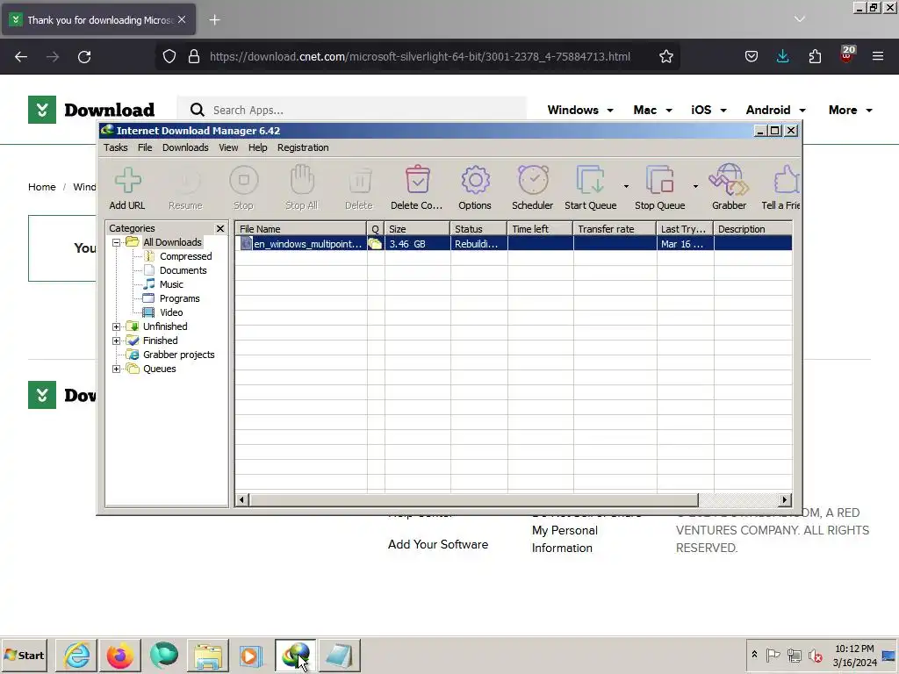899x674 pixels.
Task: Expand the Finished category
Action: pyautogui.click(x=117, y=341)
